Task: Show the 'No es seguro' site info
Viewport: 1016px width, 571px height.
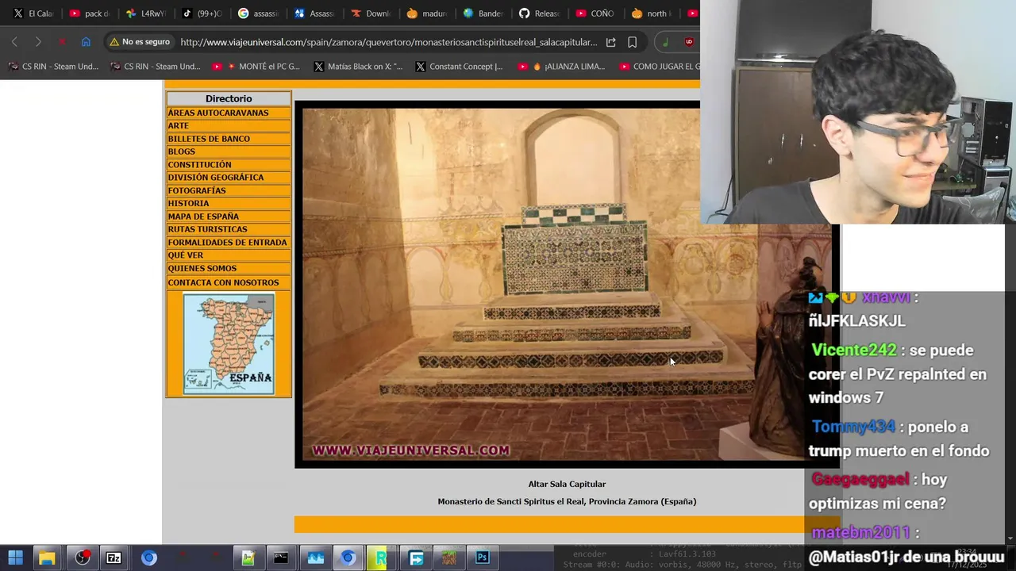Action: (140, 42)
